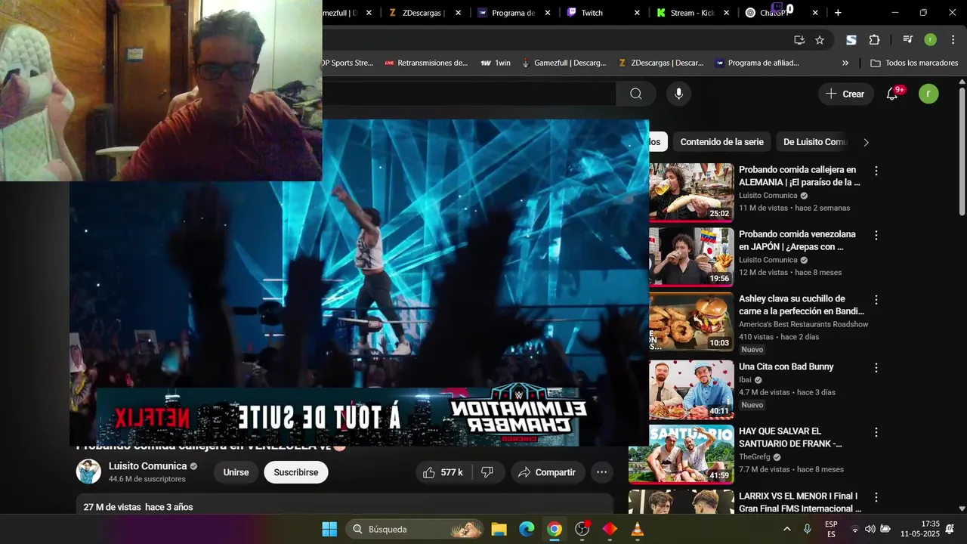967x544 pixels.
Task: Open options for the ALEMANIA video suggestion
Action: pos(876,172)
